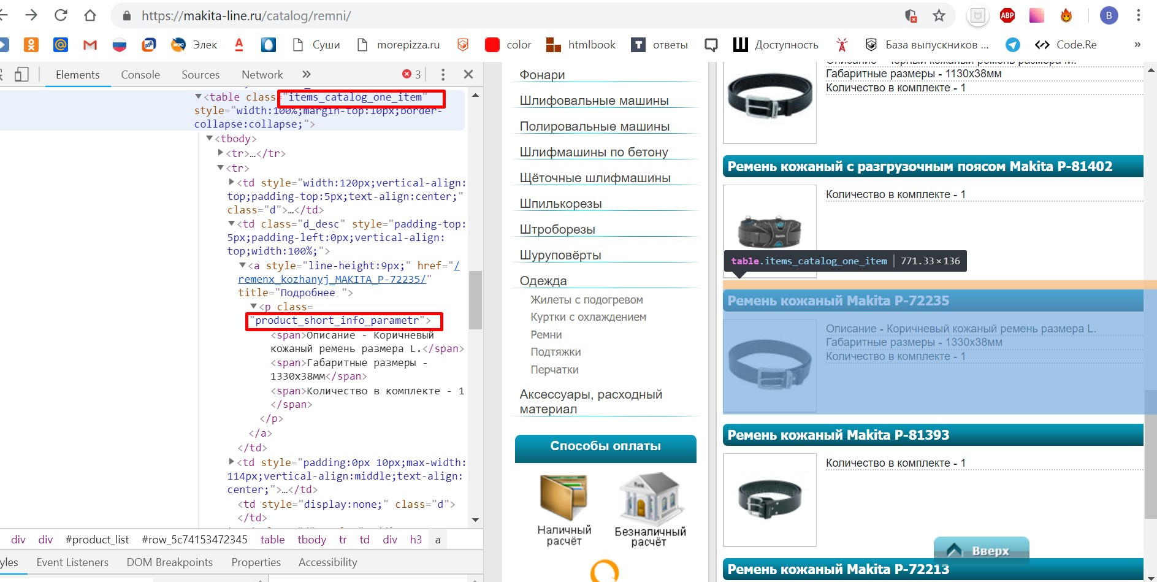Open the color bookmark

click(508, 44)
